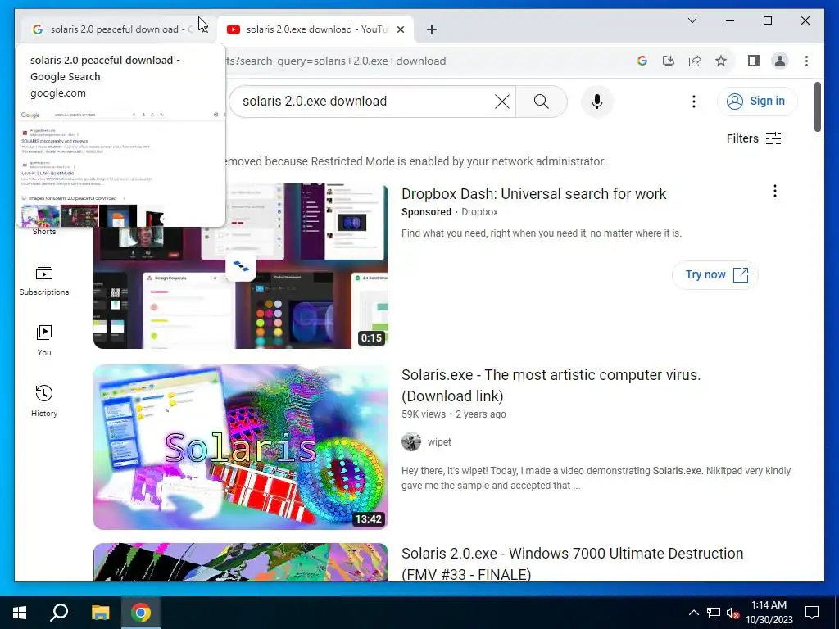The height and width of the screenshot is (629, 839).
Task: Open the notification center icon
Action: 812,613
